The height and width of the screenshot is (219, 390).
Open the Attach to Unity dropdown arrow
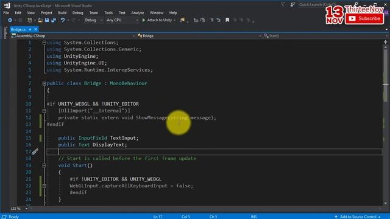[174, 20]
